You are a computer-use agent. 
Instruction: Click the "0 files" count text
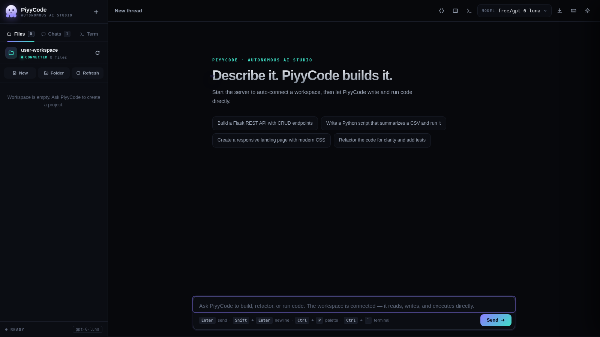point(58,57)
